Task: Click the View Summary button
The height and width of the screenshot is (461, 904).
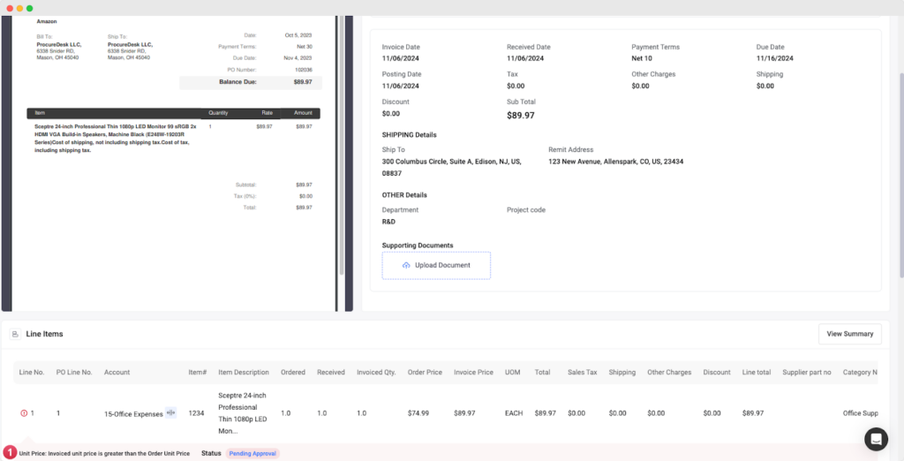Action: (850, 334)
